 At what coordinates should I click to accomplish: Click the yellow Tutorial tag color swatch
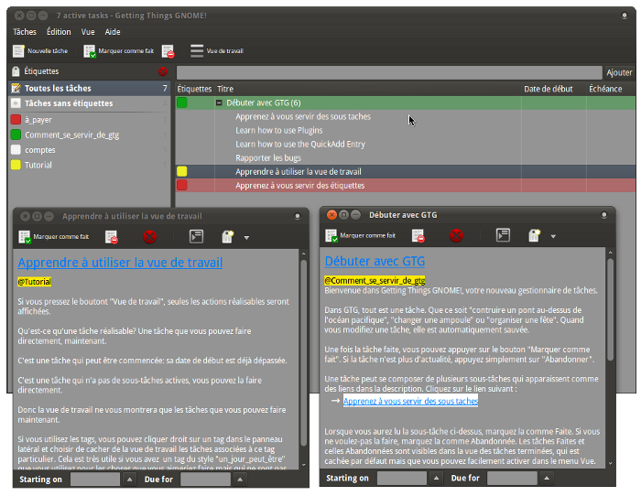tap(16, 165)
